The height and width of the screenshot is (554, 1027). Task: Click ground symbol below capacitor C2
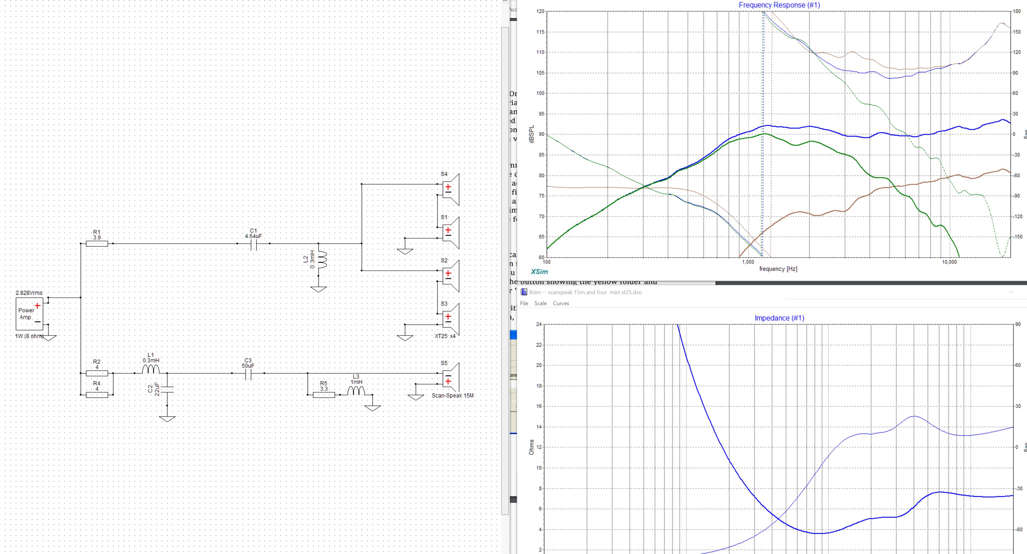coord(167,419)
